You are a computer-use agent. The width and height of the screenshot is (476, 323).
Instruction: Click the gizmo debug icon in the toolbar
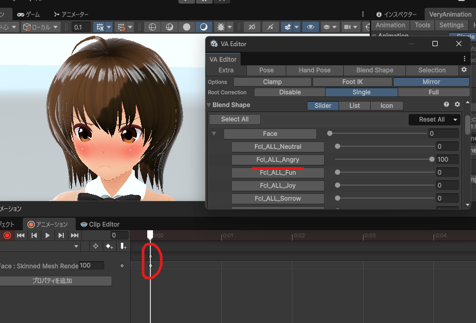click(x=221, y=26)
